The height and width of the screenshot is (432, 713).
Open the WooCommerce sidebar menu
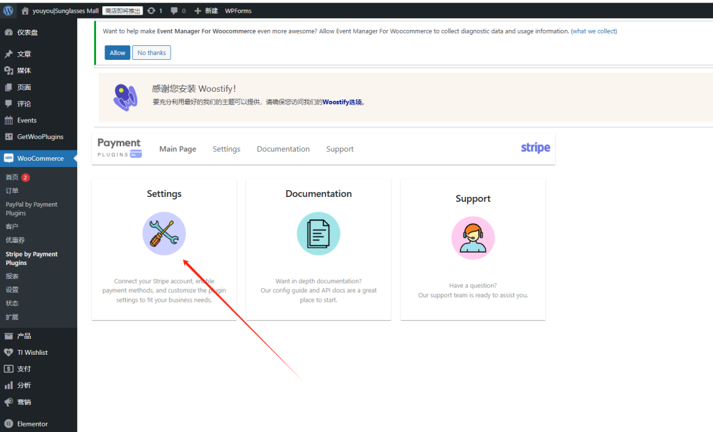[x=40, y=158]
